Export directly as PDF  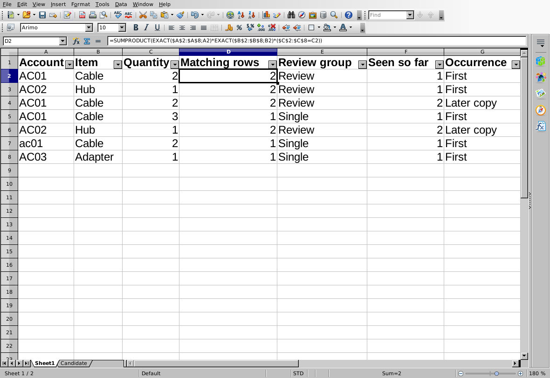(x=82, y=15)
